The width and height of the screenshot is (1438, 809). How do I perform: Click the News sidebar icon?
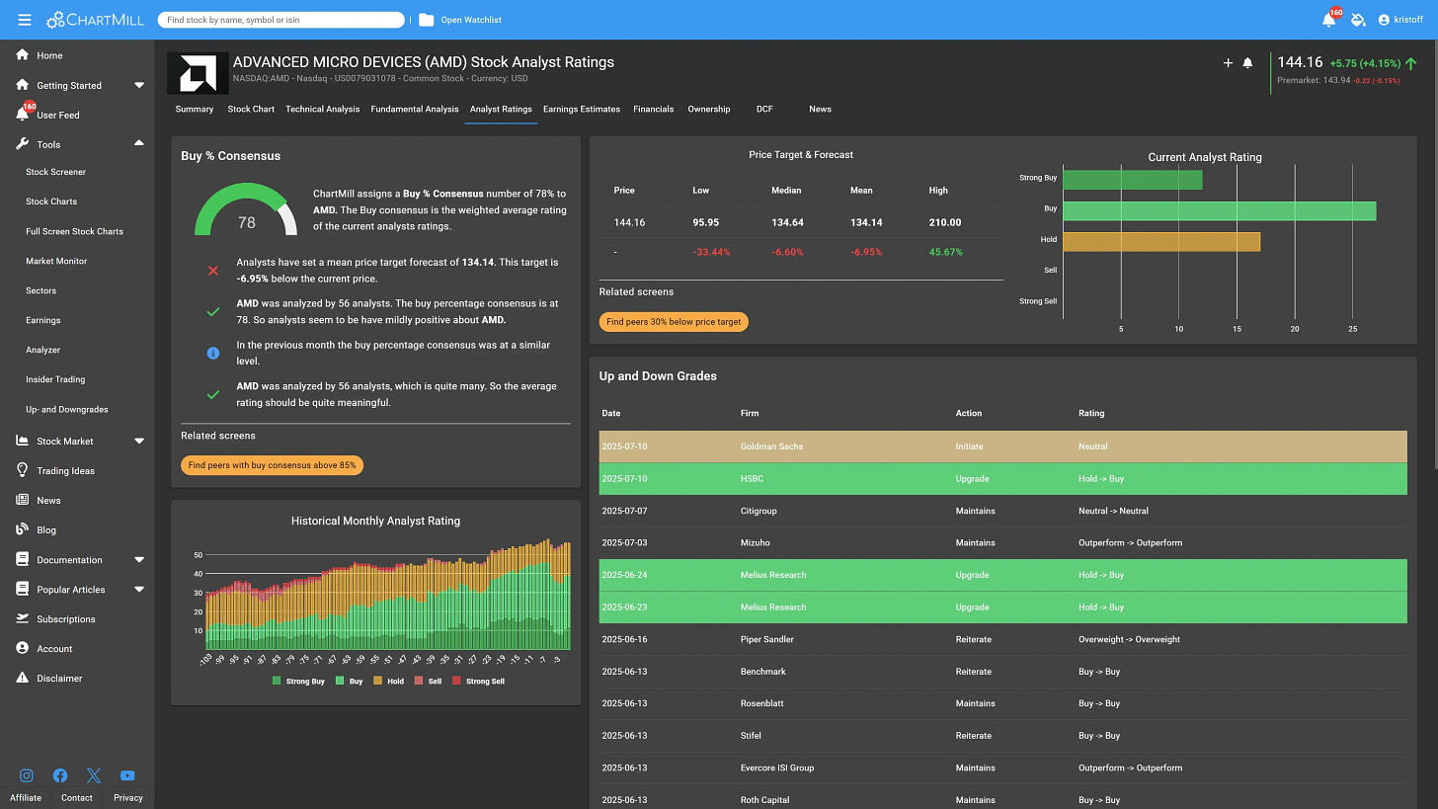23,500
